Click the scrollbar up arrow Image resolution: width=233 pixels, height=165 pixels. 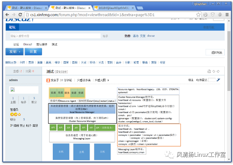pyautogui.click(x=229, y=21)
